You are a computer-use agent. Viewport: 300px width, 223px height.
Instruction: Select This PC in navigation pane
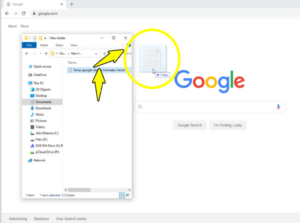click(x=38, y=83)
